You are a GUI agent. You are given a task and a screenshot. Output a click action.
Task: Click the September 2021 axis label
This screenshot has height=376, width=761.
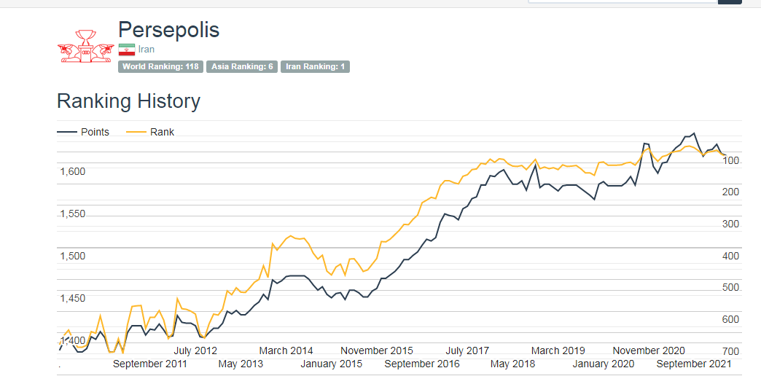coord(693,364)
